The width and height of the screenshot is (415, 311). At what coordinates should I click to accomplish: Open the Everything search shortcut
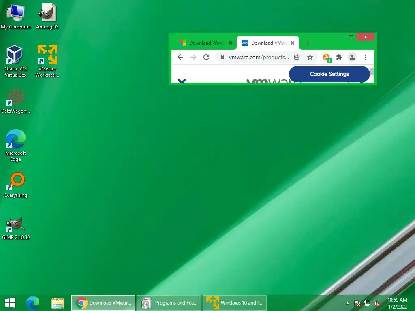(x=16, y=185)
